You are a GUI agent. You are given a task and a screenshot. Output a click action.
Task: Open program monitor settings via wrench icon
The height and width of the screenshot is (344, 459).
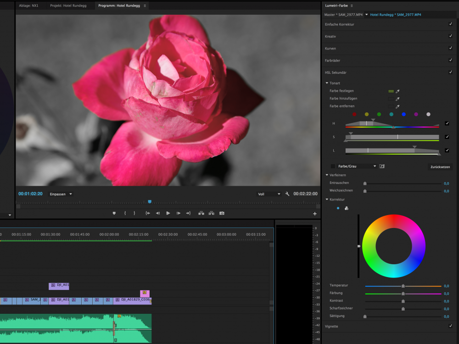[287, 194]
